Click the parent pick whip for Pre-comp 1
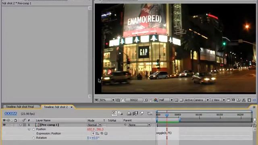This screenshot has height=145, width=258. click(x=125, y=125)
